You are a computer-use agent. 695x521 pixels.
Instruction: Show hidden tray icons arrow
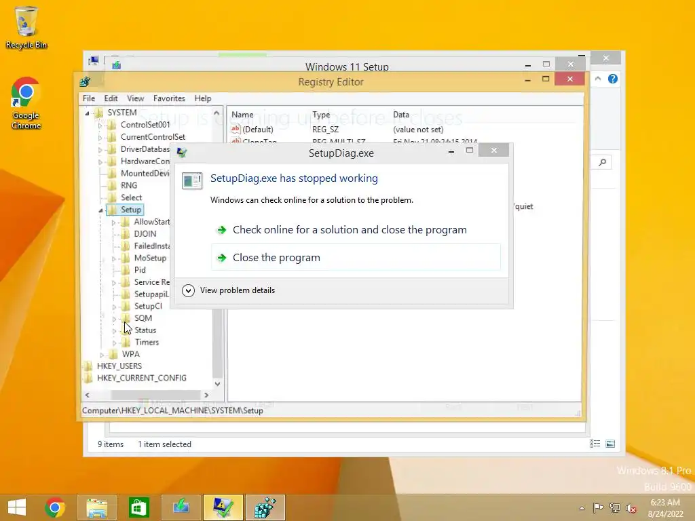click(582, 508)
